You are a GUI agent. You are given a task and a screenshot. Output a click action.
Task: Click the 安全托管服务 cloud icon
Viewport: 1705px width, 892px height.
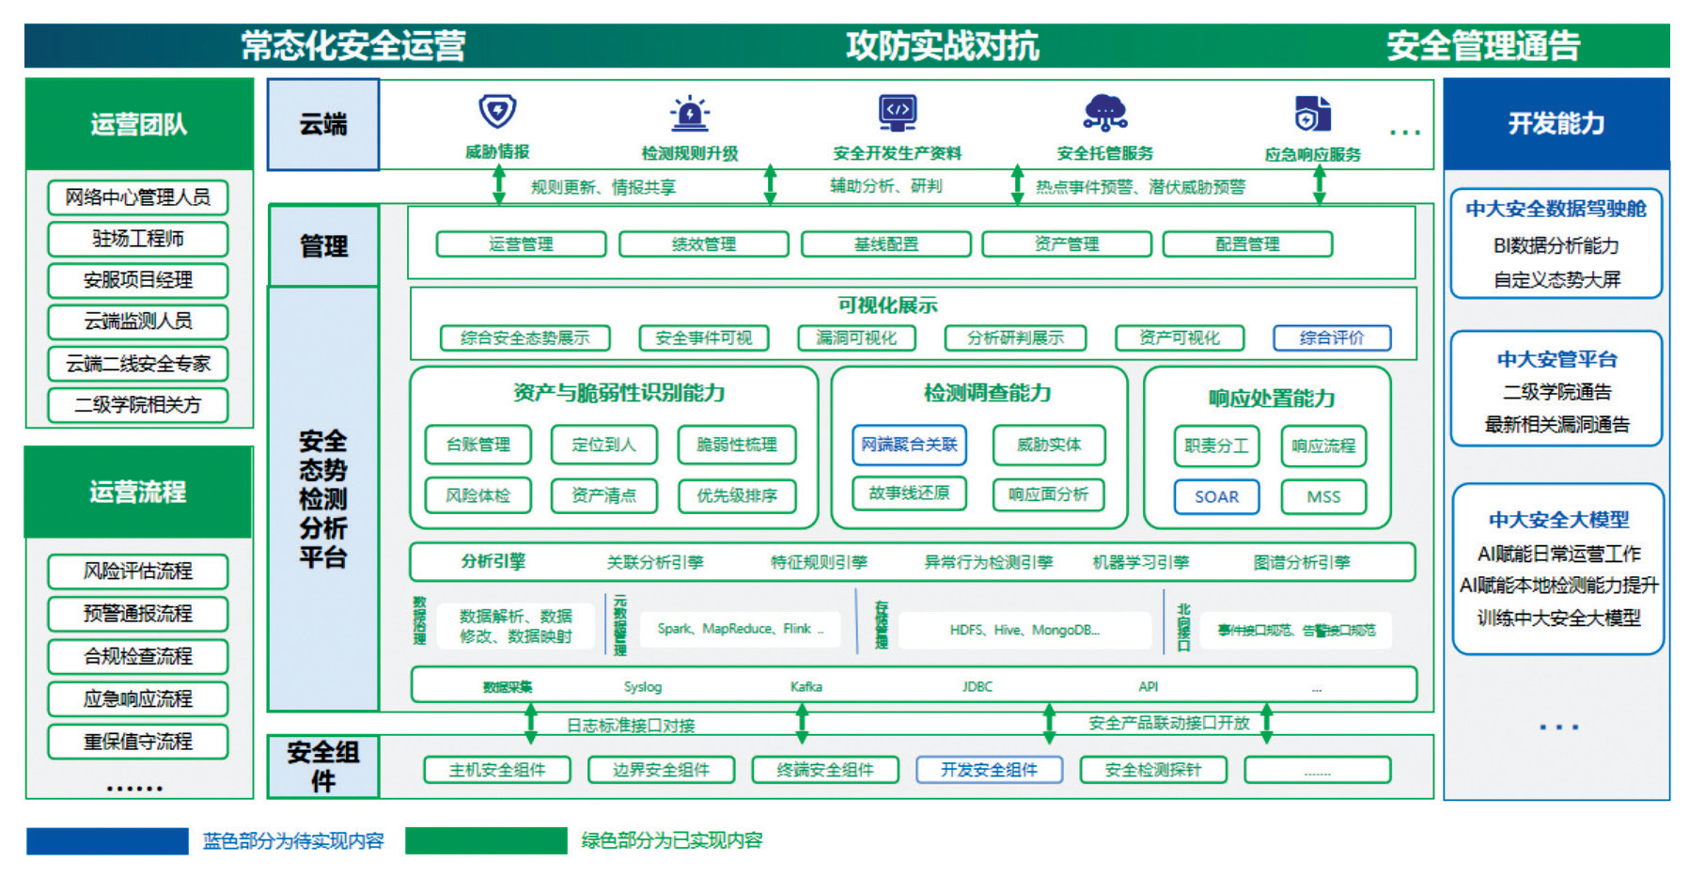(x=1104, y=113)
